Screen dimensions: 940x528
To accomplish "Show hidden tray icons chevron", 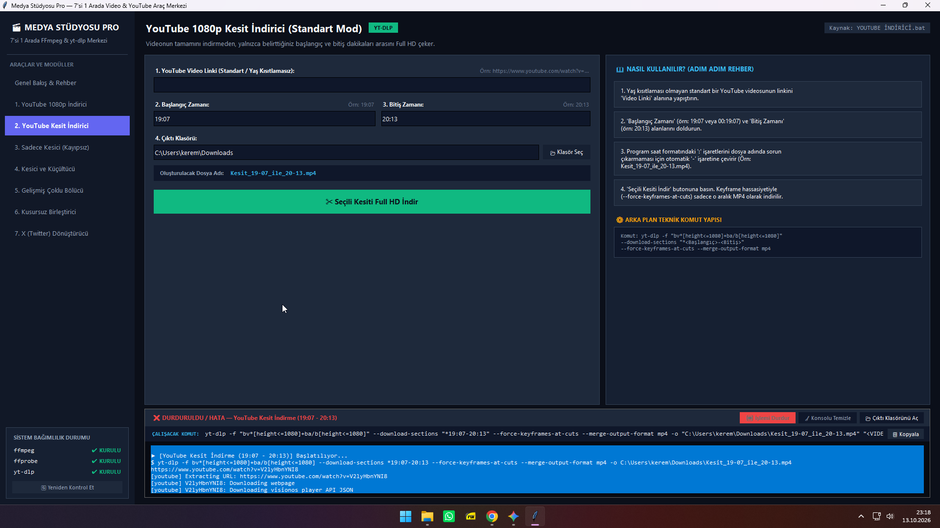I will 861,516.
